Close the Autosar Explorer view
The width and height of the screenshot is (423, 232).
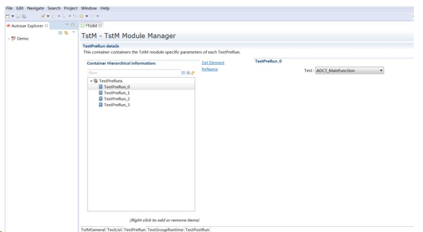[x=47, y=26]
